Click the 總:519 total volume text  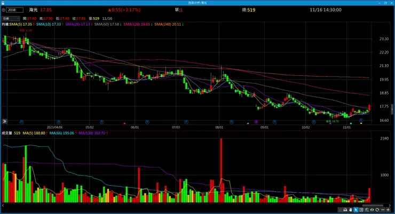pos(249,10)
